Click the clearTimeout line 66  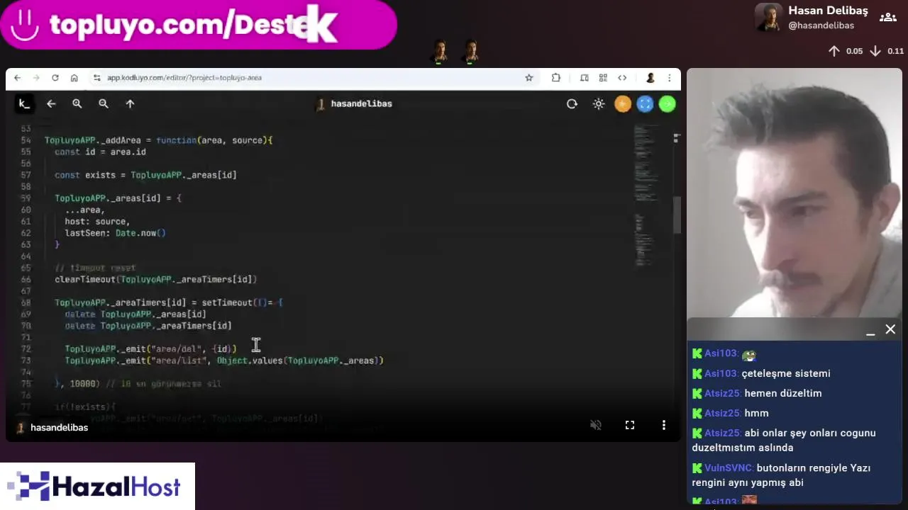tap(156, 280)
